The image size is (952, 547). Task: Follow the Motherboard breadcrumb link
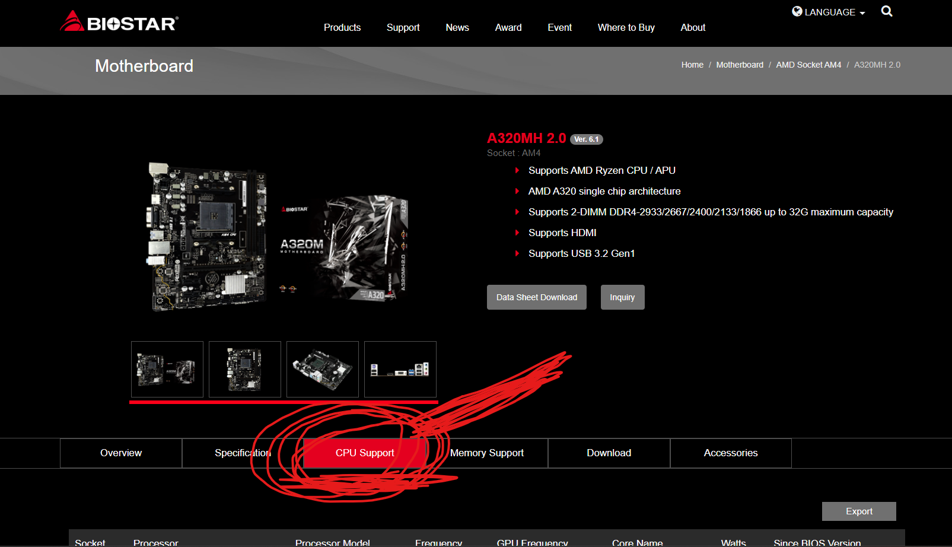point(740,65)
